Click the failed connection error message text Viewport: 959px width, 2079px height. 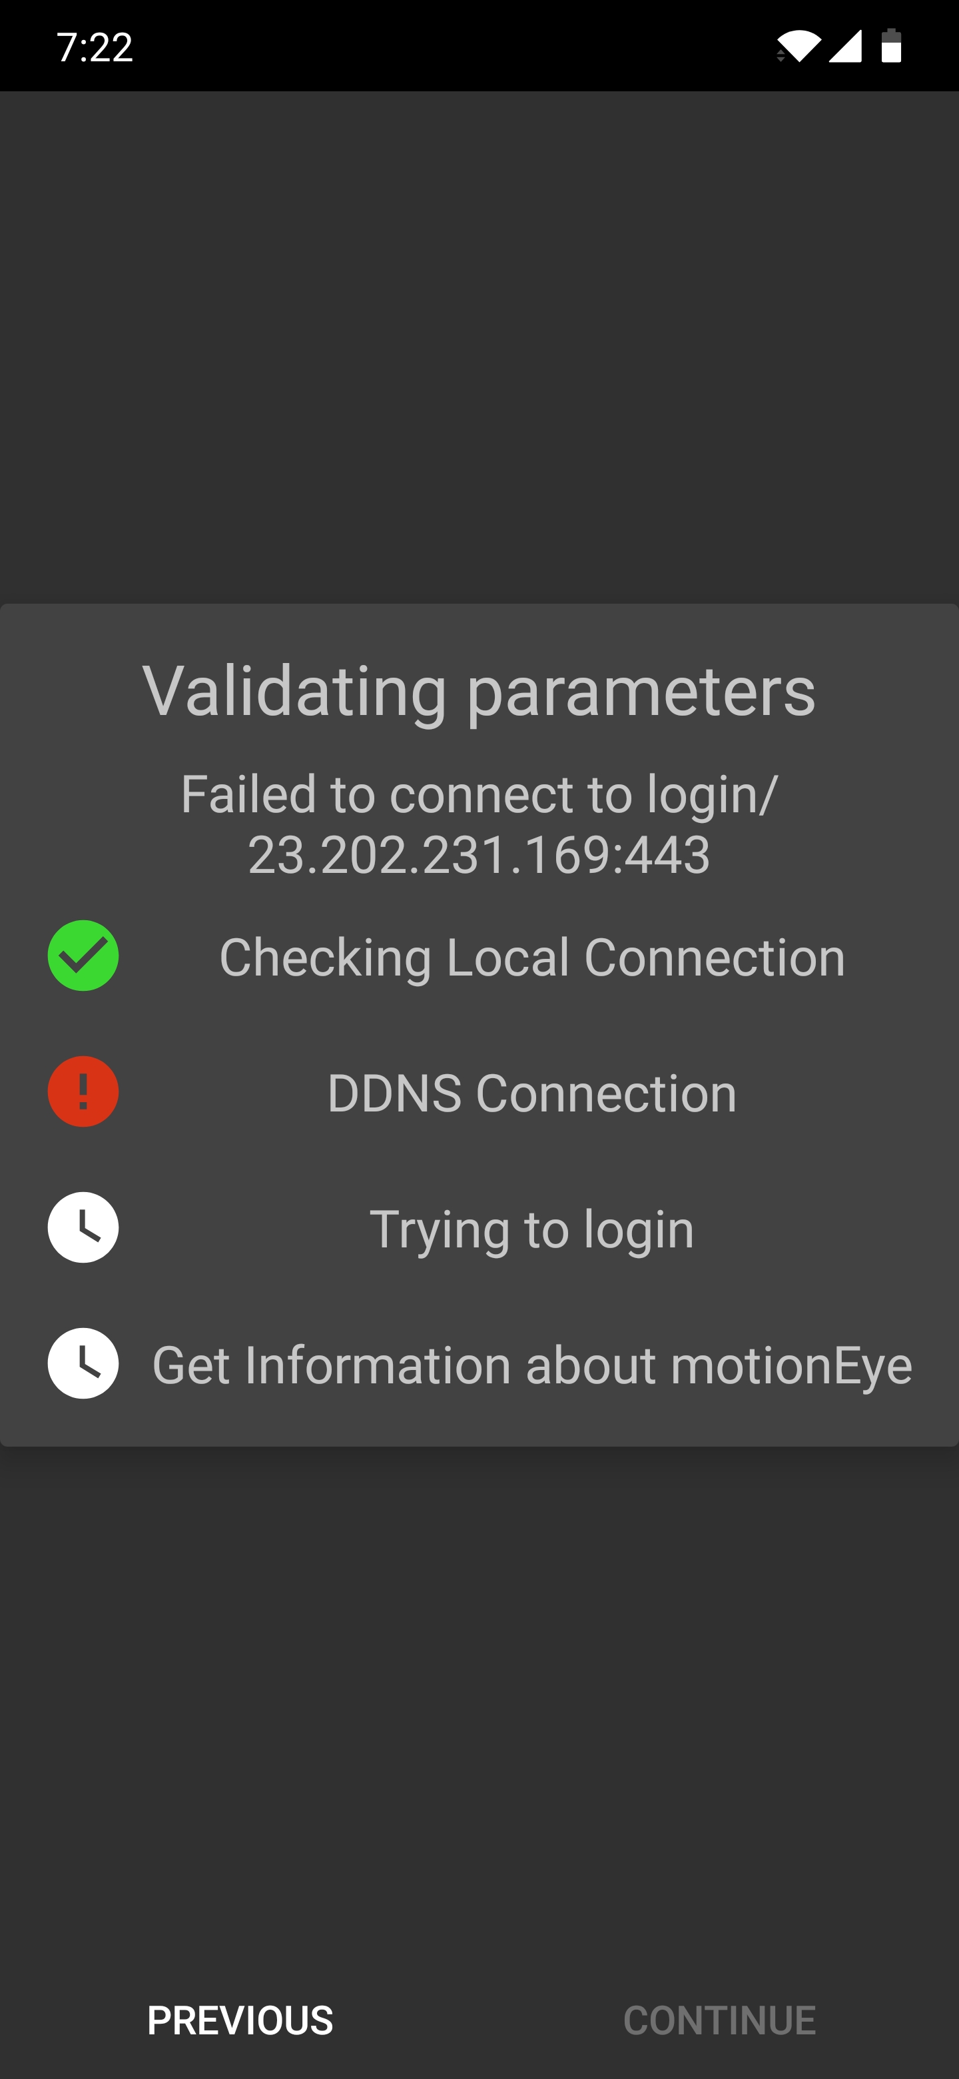479,795
